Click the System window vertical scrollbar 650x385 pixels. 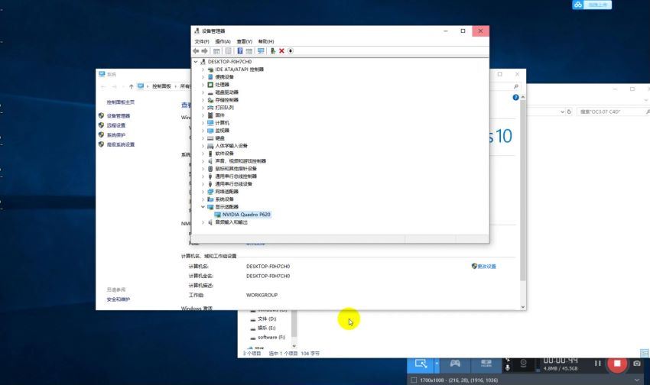[x=523, y=191]
